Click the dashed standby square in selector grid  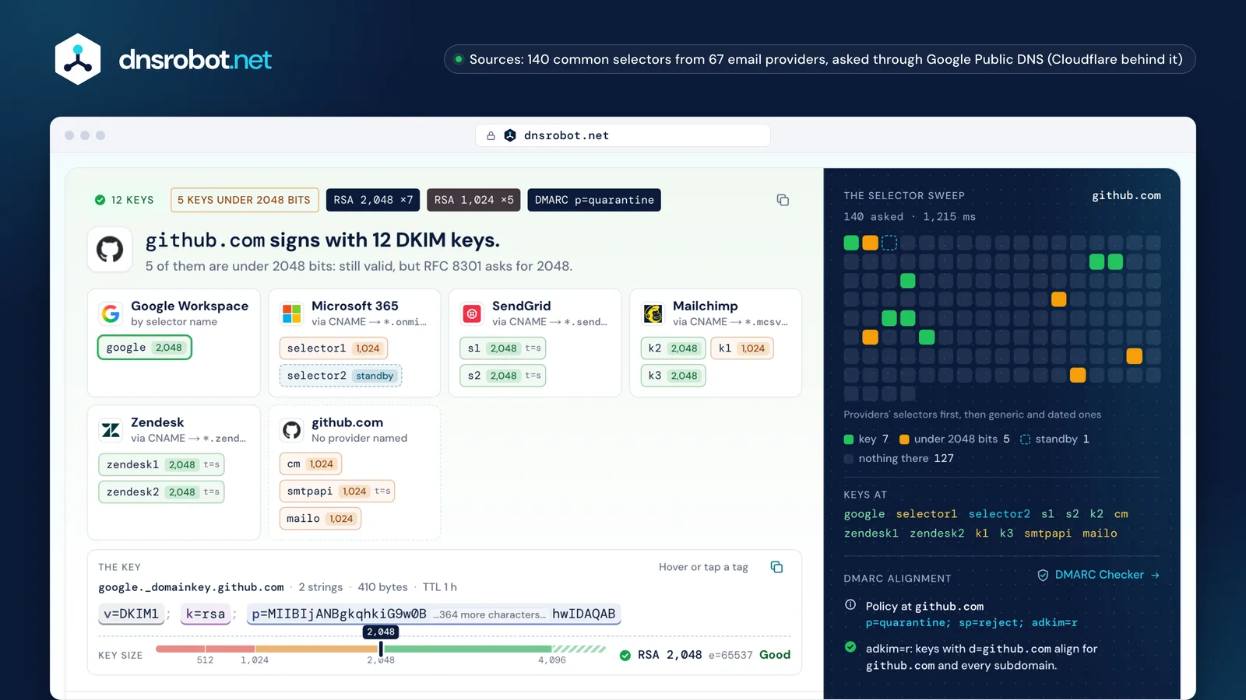click(x=889, y=243)
